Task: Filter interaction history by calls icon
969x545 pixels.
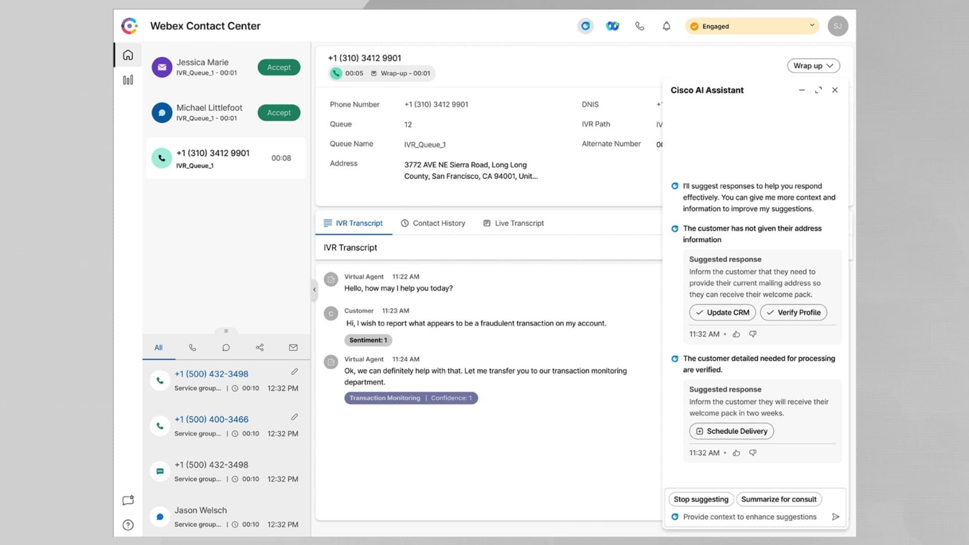Action: click(x=192, y=347)
